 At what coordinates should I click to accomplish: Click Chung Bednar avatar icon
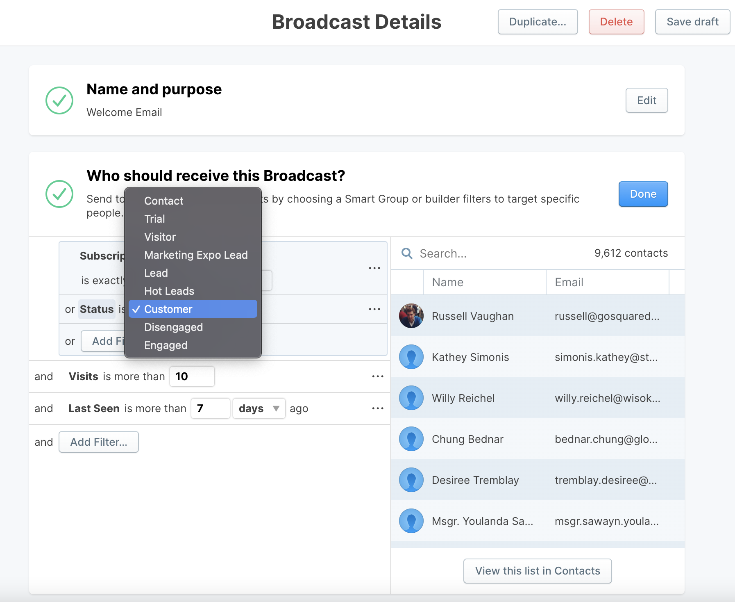click(411, 439)
